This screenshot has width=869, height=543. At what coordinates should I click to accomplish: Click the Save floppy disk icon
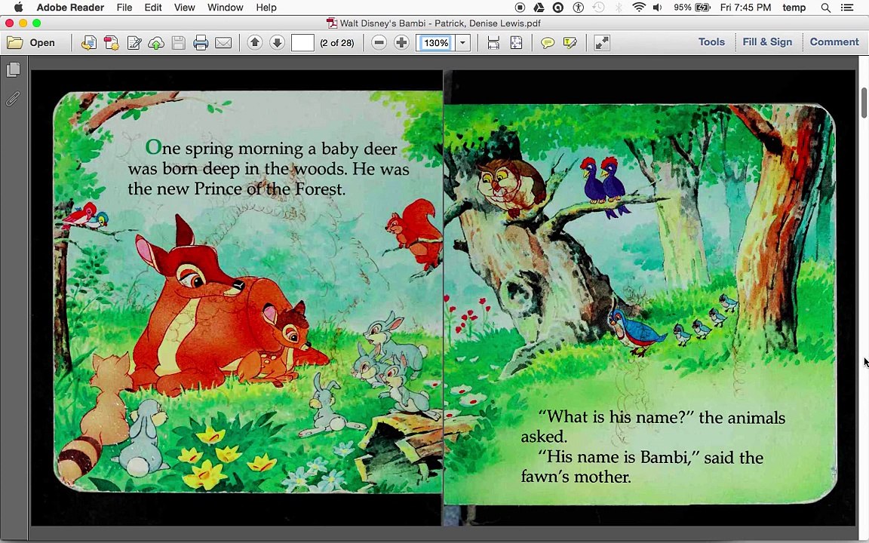[x=179, y=43]
